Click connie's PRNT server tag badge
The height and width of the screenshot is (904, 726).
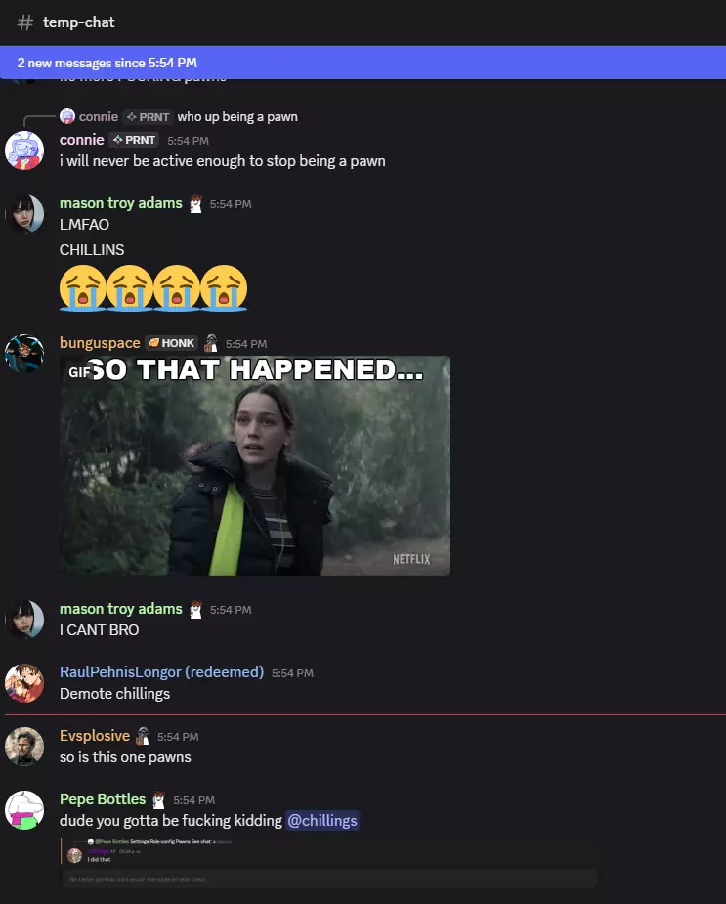click(134, 140)
